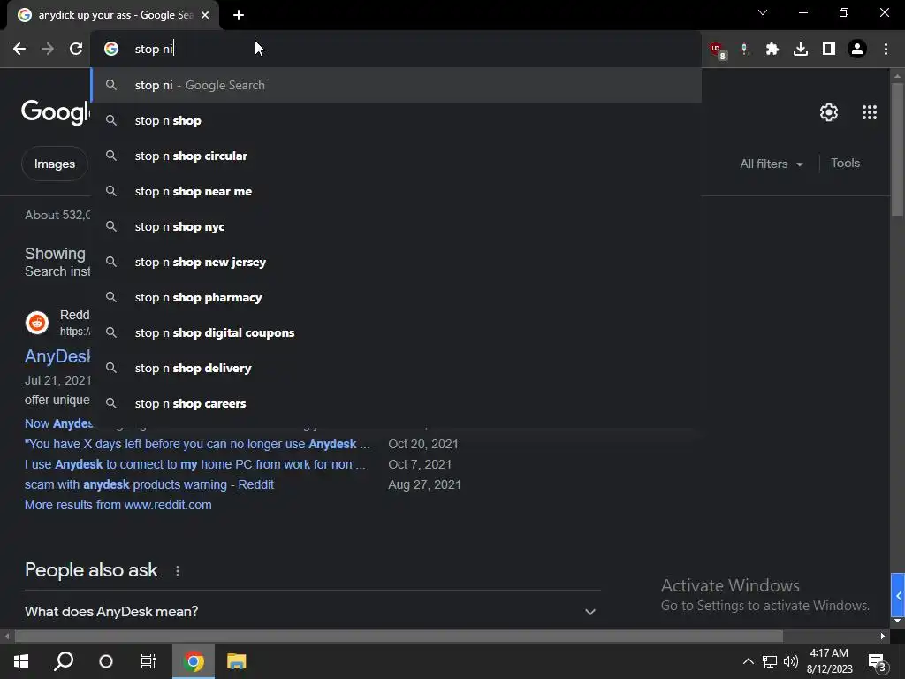Viewport: 905px width, 679px height.
Task: Open Cortana circle icon on taskbar
Action: tap(106, 661)
